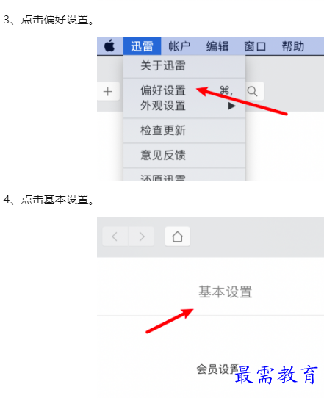Select 意见反馈 menu entry
324x398 pixels.
click(184, 155)
